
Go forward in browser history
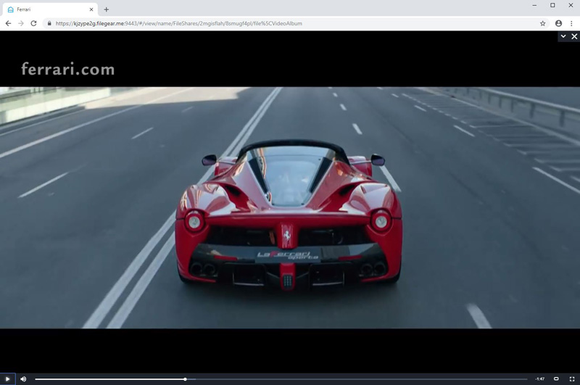click(21, 23)
